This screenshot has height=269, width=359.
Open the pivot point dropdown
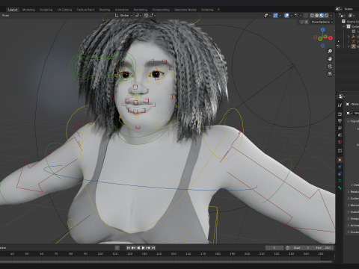138,16
